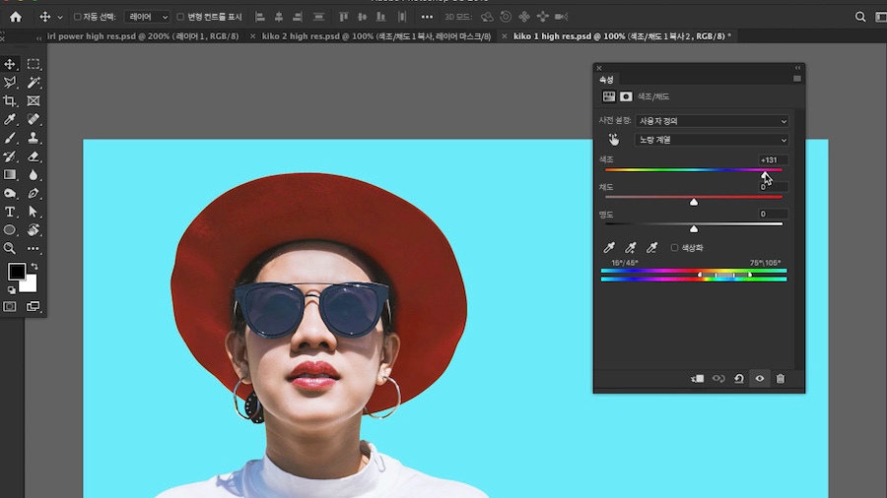Click the Home button in options bar

(15, 17)
